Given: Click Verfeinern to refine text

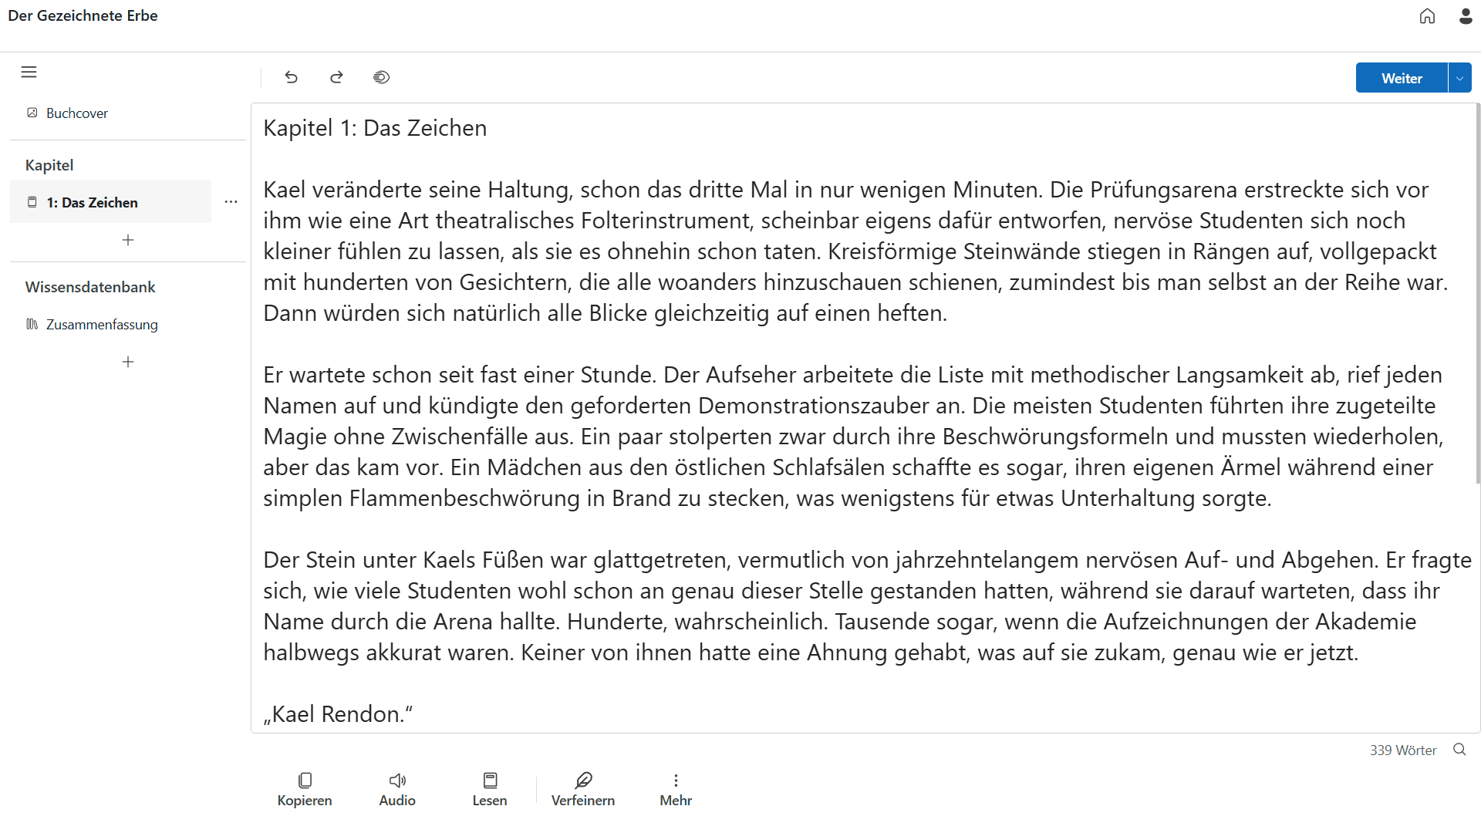Looking at the screenshot, I should coord(583,789).
